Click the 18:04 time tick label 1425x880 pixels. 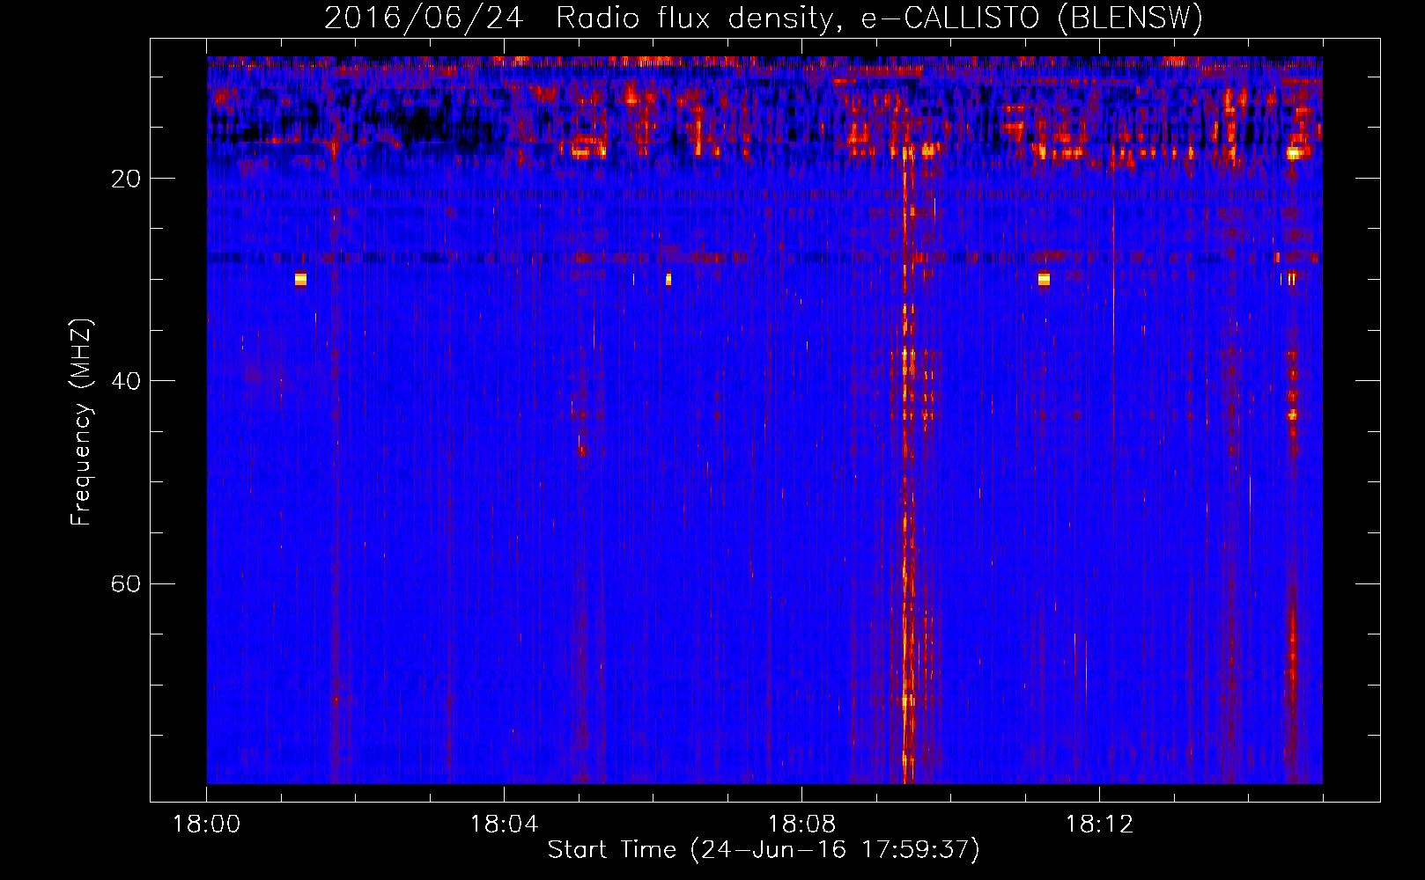(504, 825)
